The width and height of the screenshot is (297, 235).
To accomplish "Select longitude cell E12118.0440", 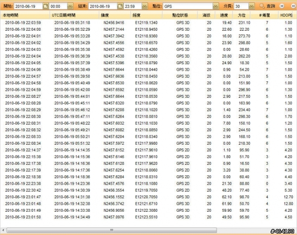I will [146, 69].
